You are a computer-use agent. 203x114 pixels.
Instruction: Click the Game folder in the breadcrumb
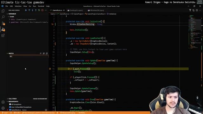53,14
